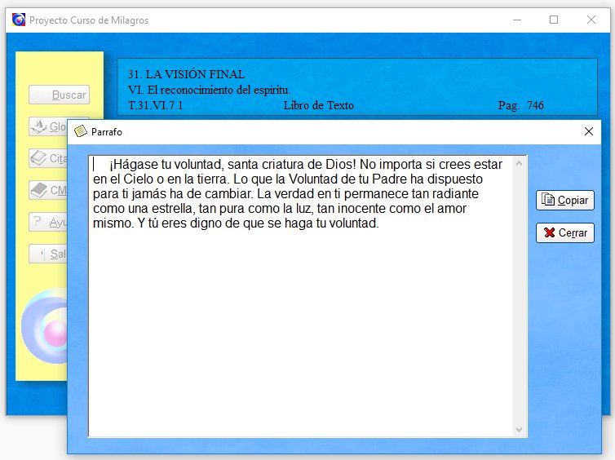This screenshot has height=460, width=615.
Task: Click the Proyecto Curso de Milagros app icon
Action: pos(19,20)
